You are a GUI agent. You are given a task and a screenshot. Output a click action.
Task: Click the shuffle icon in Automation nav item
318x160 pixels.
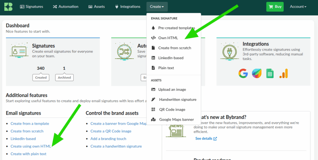coord(55,7)
